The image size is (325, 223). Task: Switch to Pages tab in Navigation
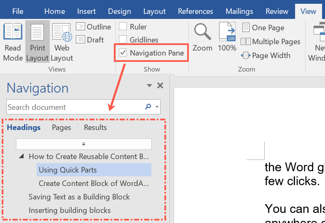(x=61, y=127)
